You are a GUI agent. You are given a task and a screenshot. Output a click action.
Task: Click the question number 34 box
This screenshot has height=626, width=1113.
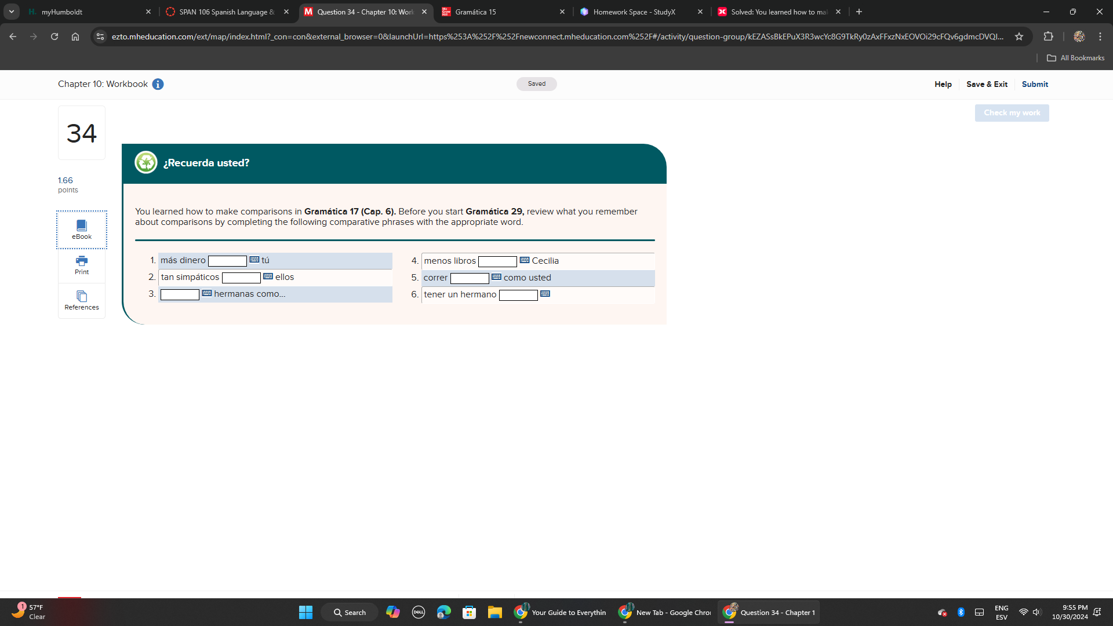pos(82,133)
